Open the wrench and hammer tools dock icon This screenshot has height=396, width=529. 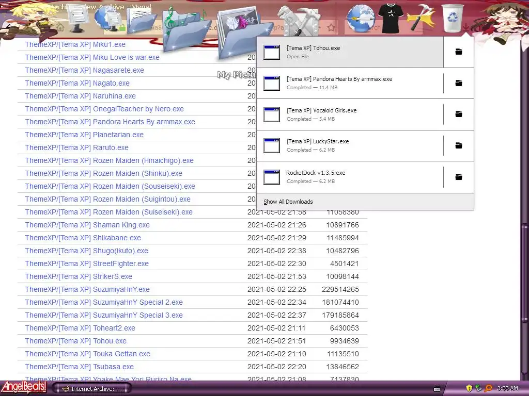point(299,20)
